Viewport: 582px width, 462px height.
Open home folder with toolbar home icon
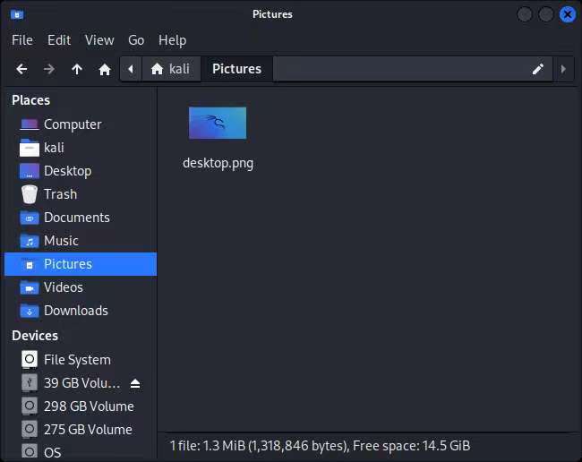(105, 69)
